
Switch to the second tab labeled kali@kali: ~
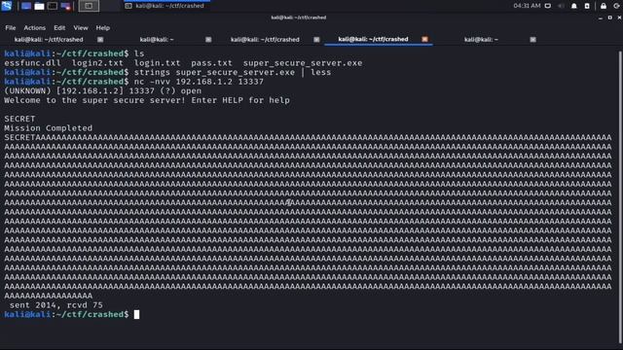coord(157,40)
